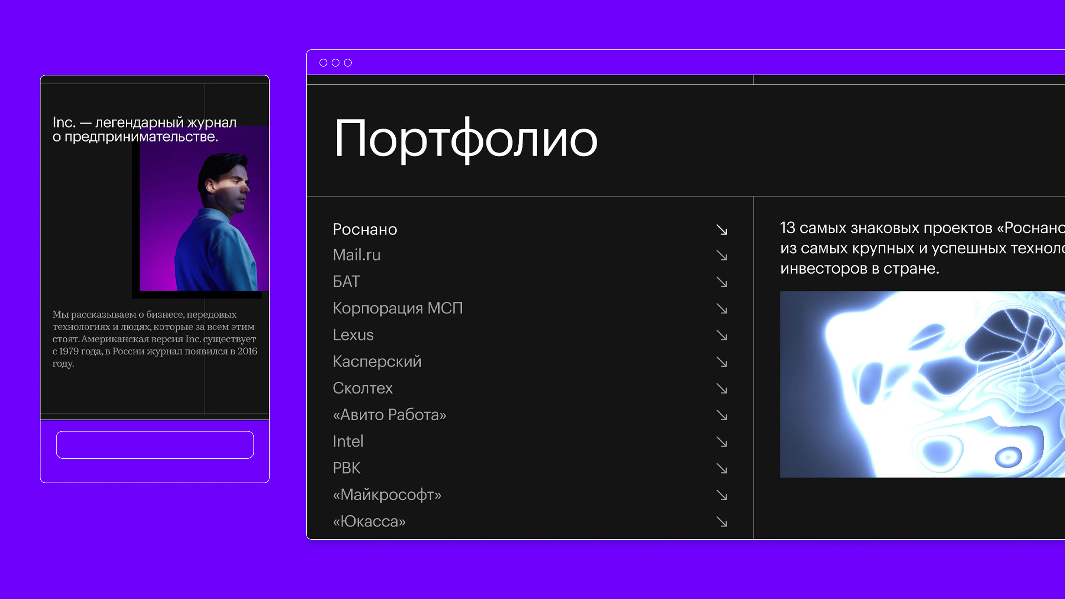Click the arrow icon beside Сколтех
The width and height of the screenshot is (1065, 599).
(x=722, y=389)
